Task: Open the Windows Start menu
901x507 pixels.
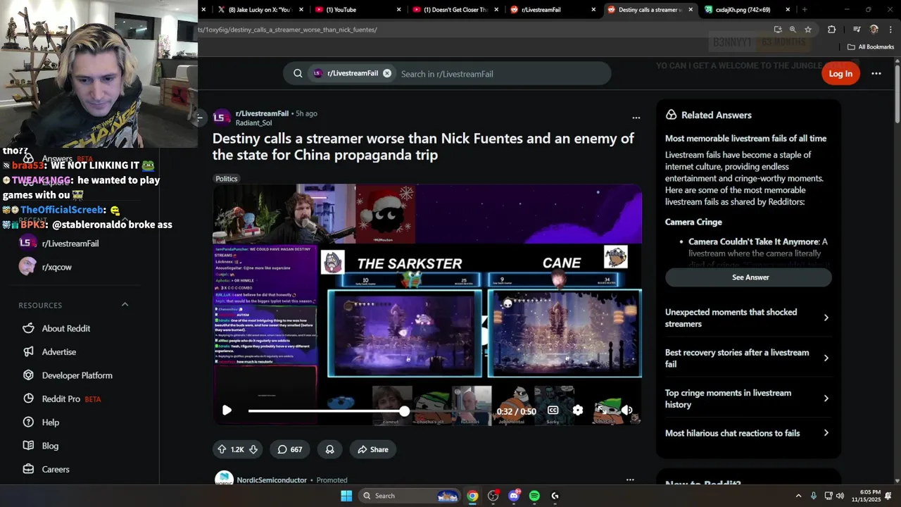Action: 346,496
